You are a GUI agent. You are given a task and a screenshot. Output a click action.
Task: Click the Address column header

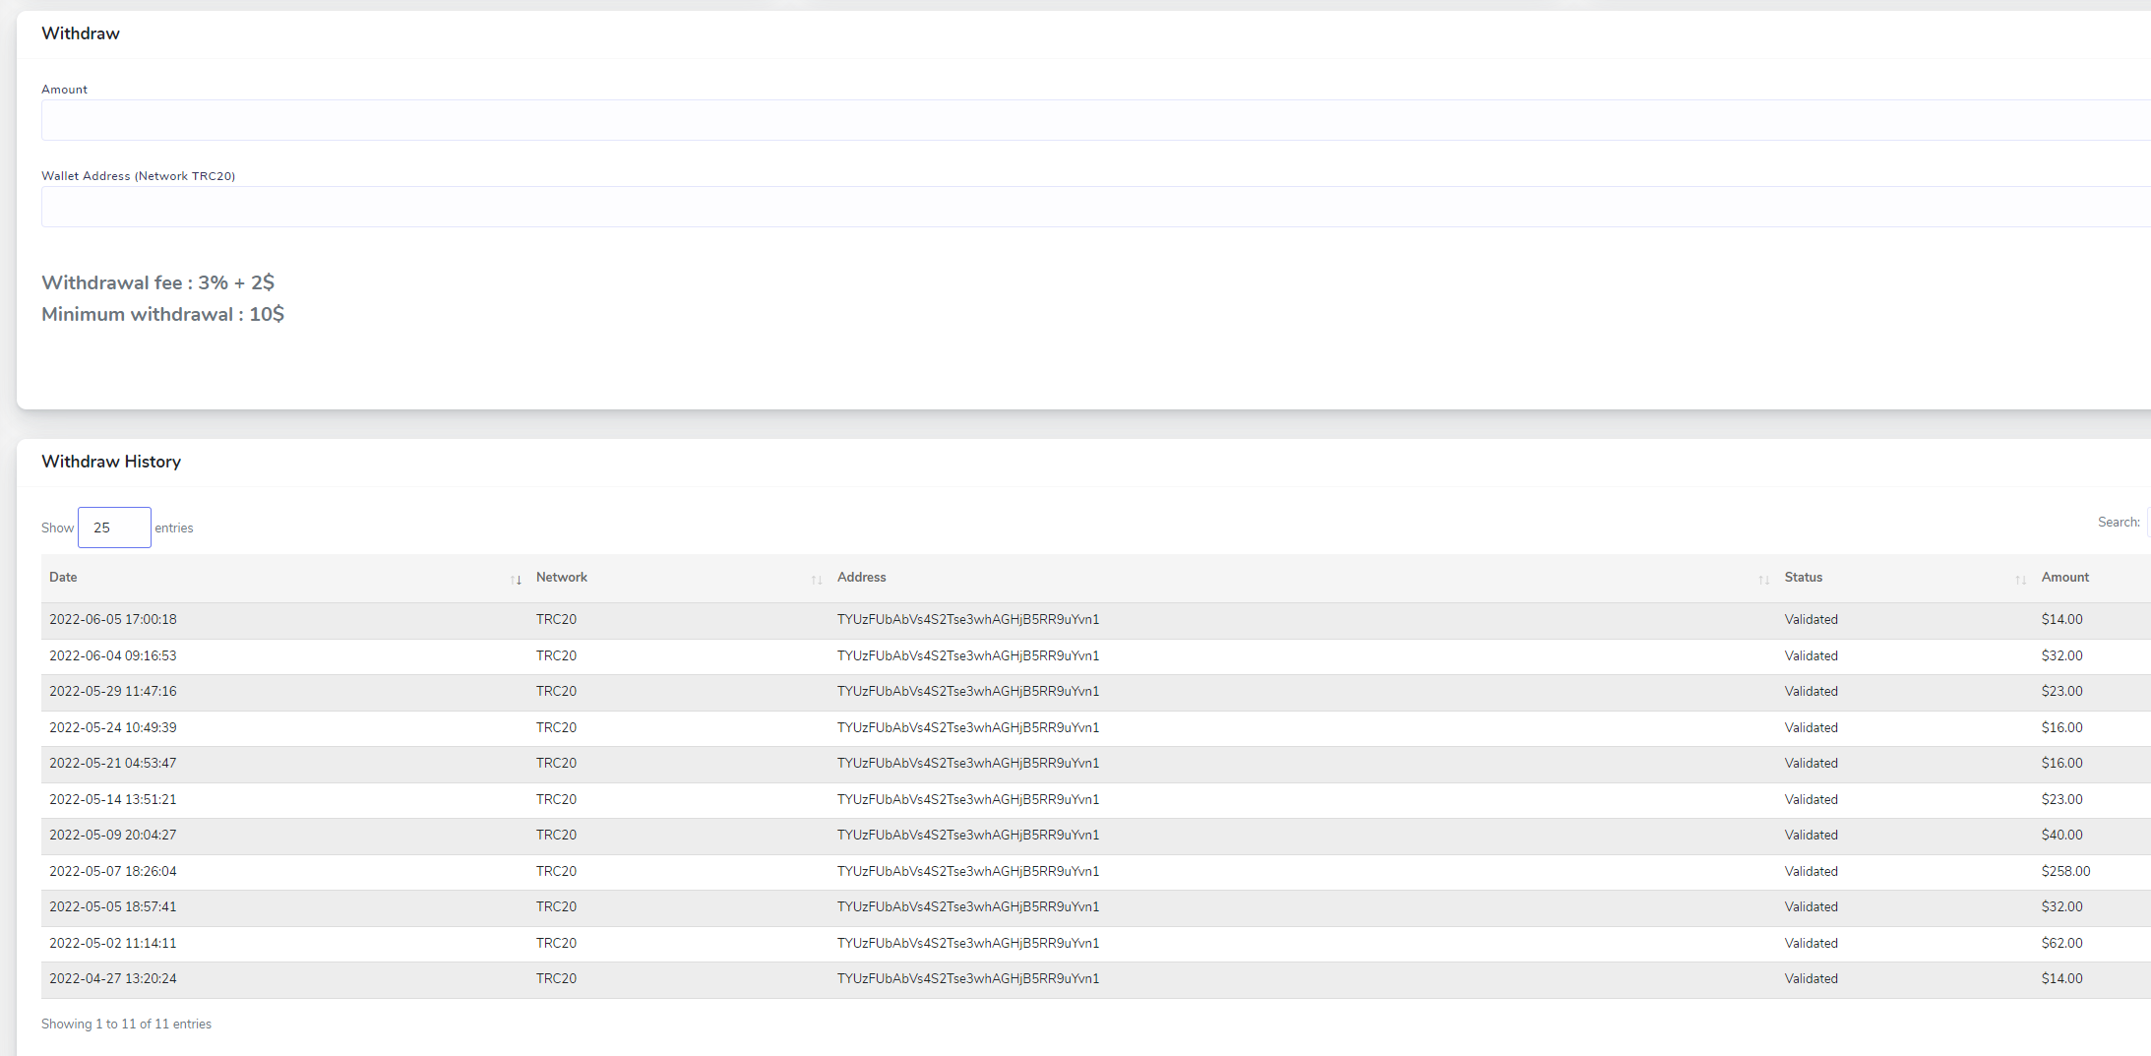[1303, 578]
